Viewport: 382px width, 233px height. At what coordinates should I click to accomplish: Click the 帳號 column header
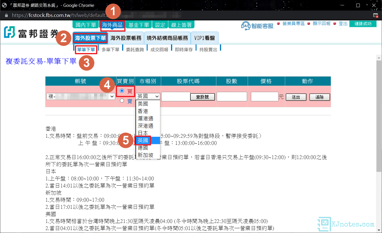pyautogui.click(x=81, y=81)
